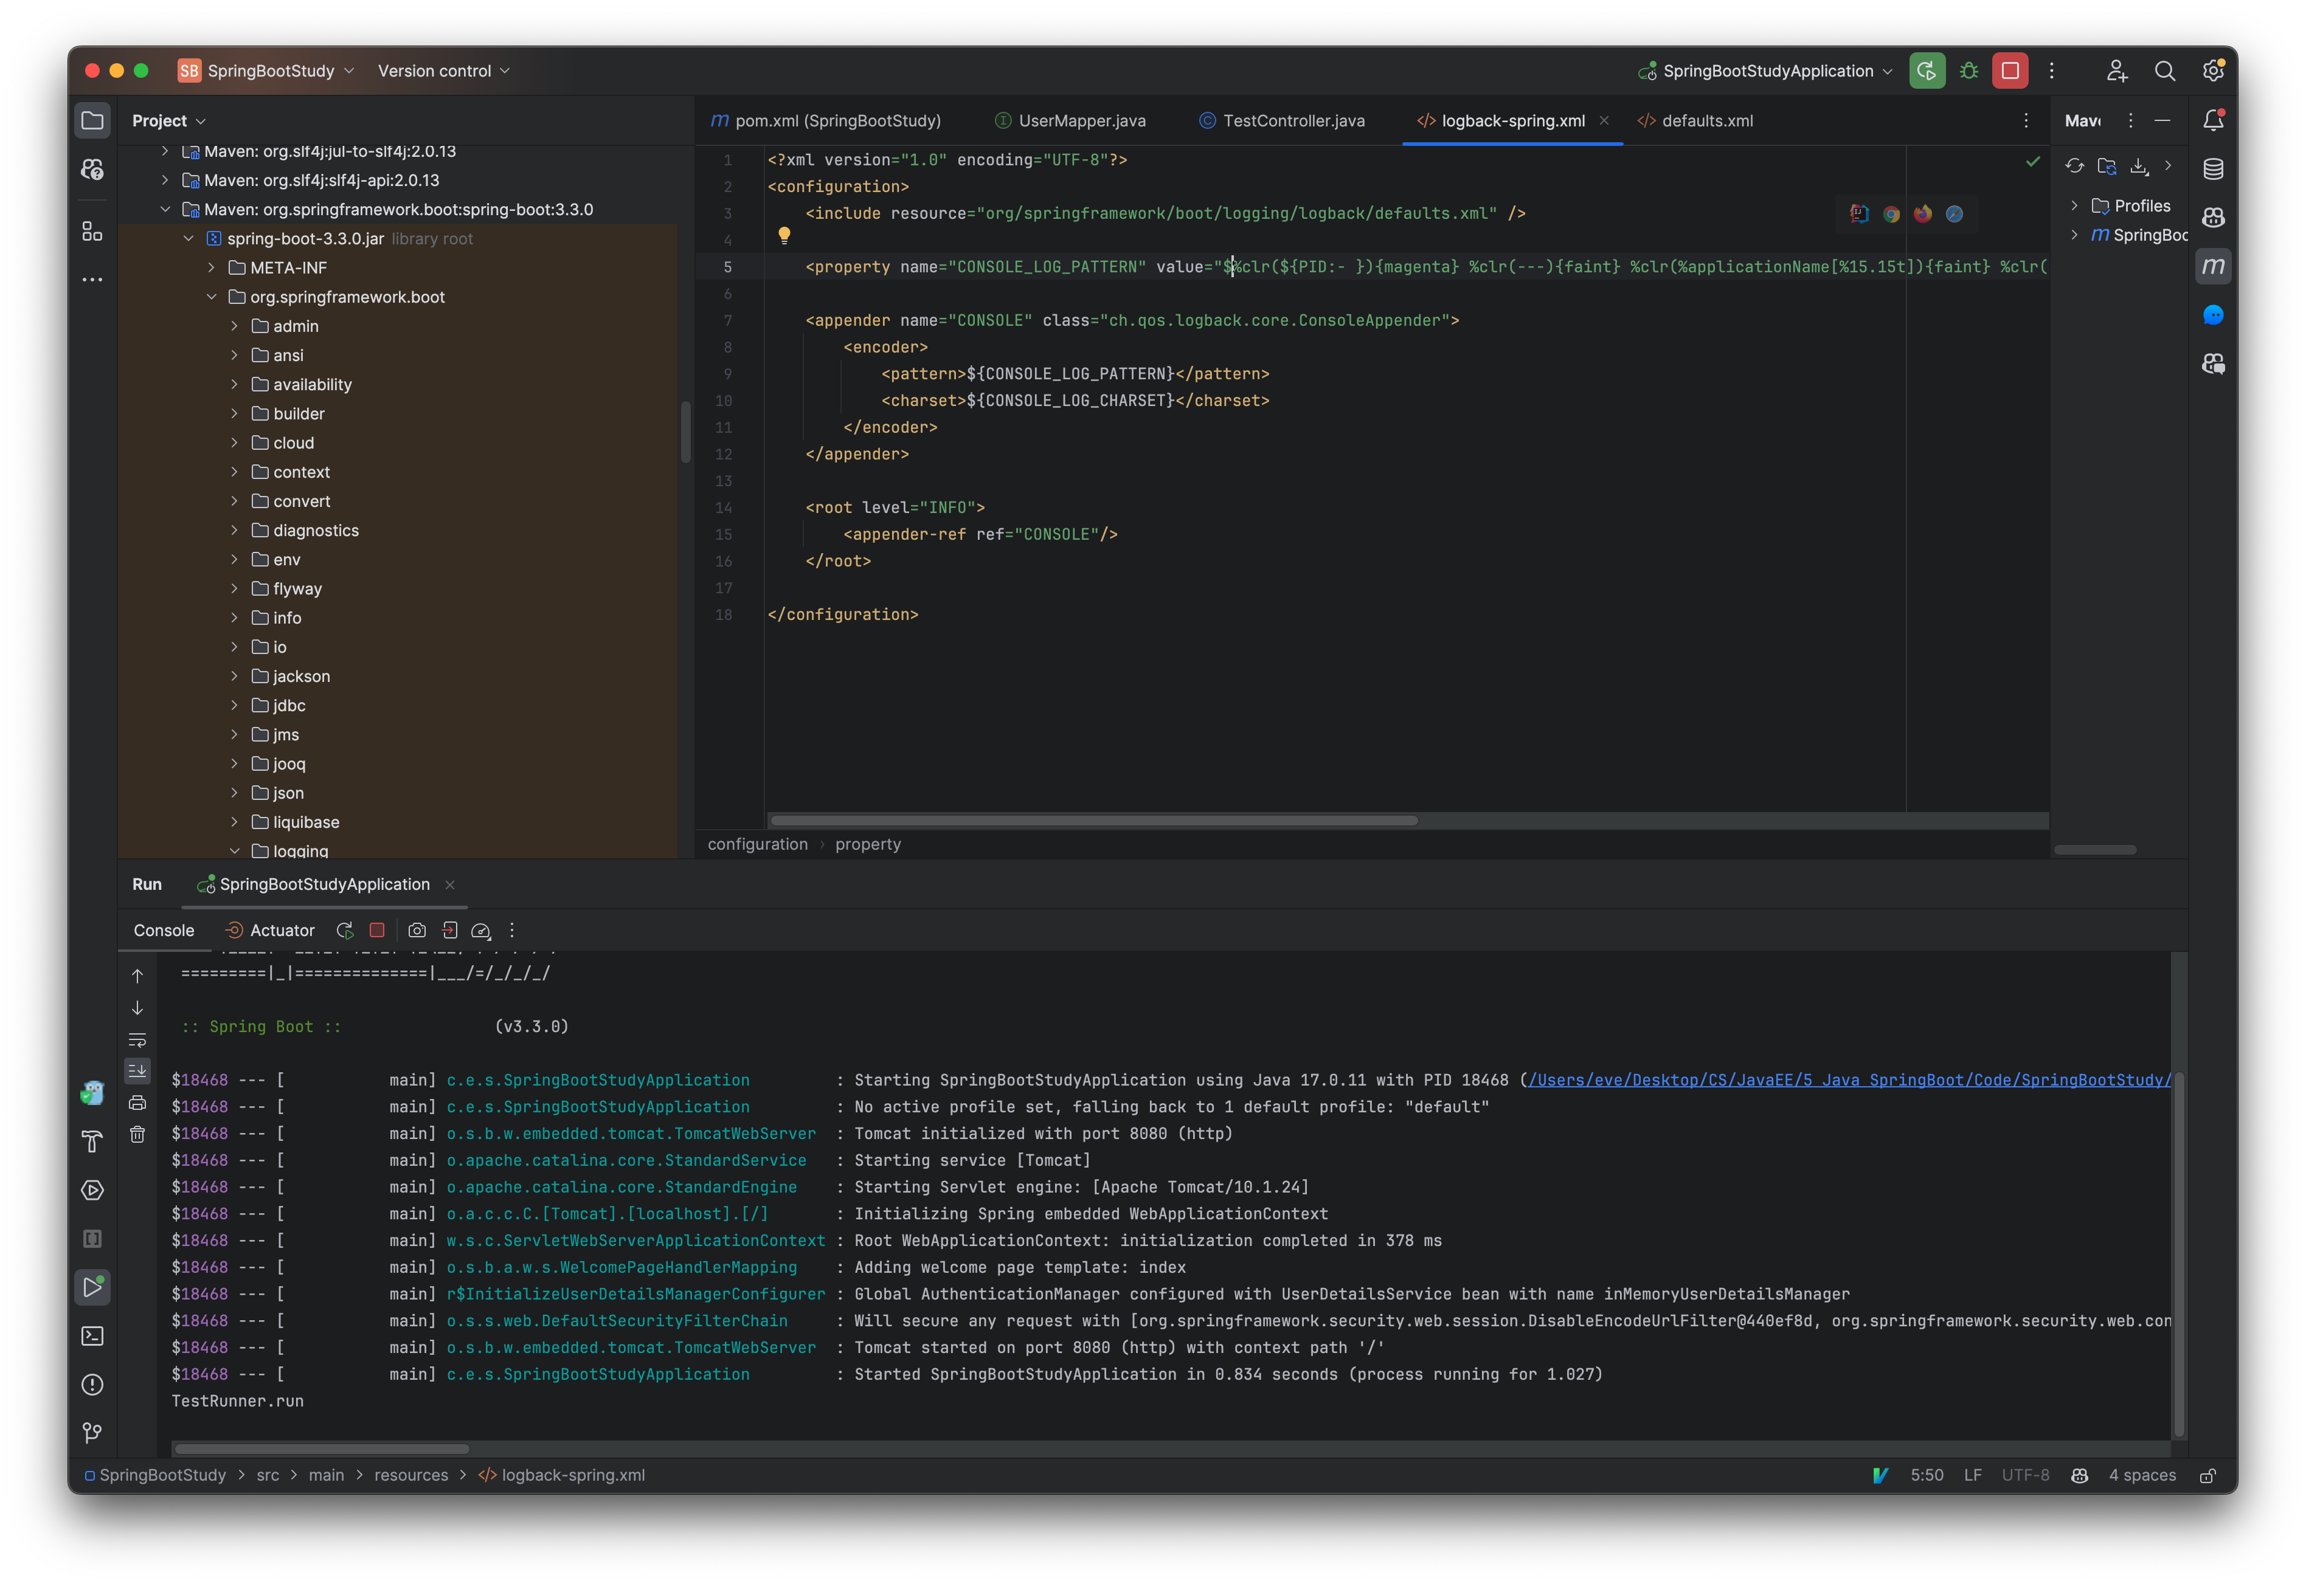
Task: Open the Problems tool window
Action: click(x=92, y=1385)
